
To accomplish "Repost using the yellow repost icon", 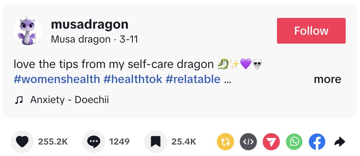I will (x=225, y=142).
